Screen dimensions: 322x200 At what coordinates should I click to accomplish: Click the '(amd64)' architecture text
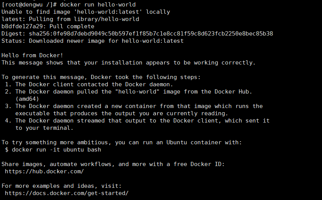pyautogui.click(x=27, y=99)
